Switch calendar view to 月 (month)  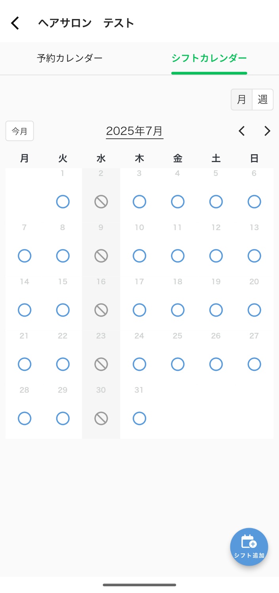(x=242, y=99)
